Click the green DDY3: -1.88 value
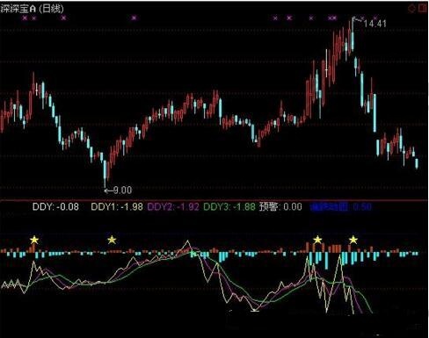Screen dimensions: 429x338 pyautogui.click(x=229, y=206)
